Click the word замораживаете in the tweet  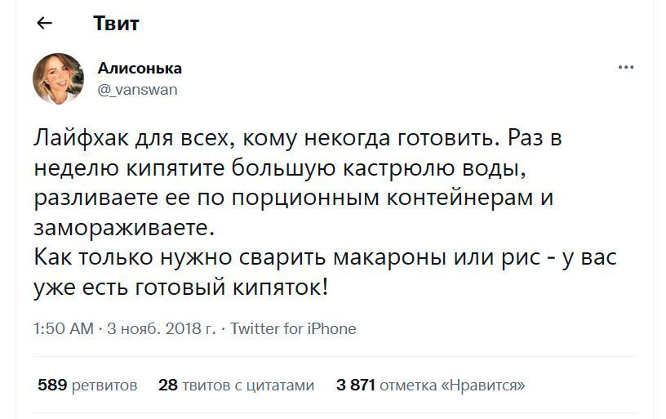[x=124, y=228]
